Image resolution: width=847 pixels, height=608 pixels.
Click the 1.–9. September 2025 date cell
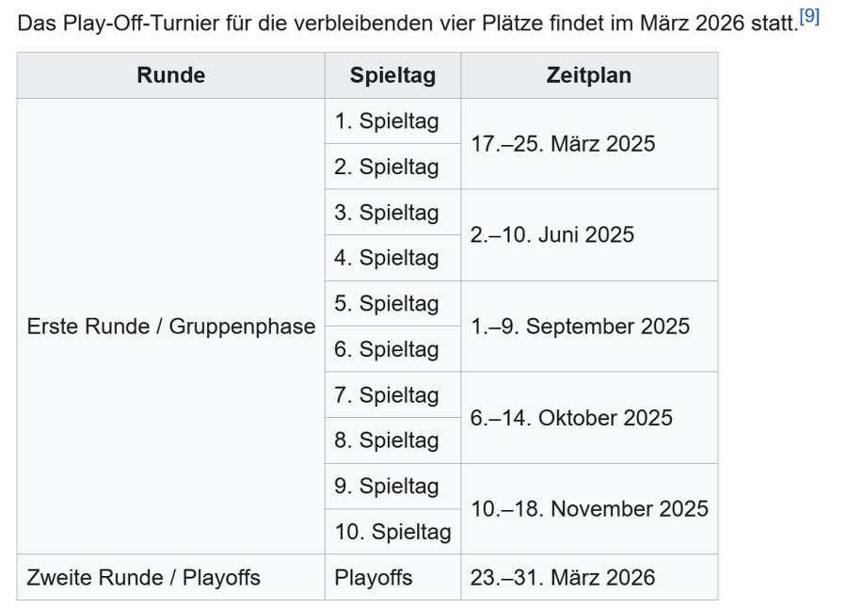(580, 327)
